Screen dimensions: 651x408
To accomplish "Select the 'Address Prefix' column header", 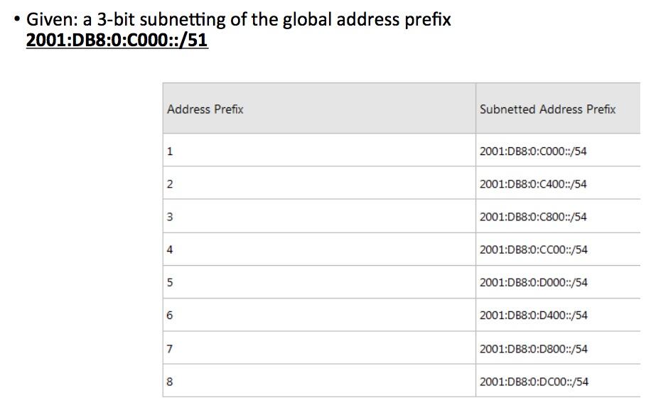I will 205,109.
